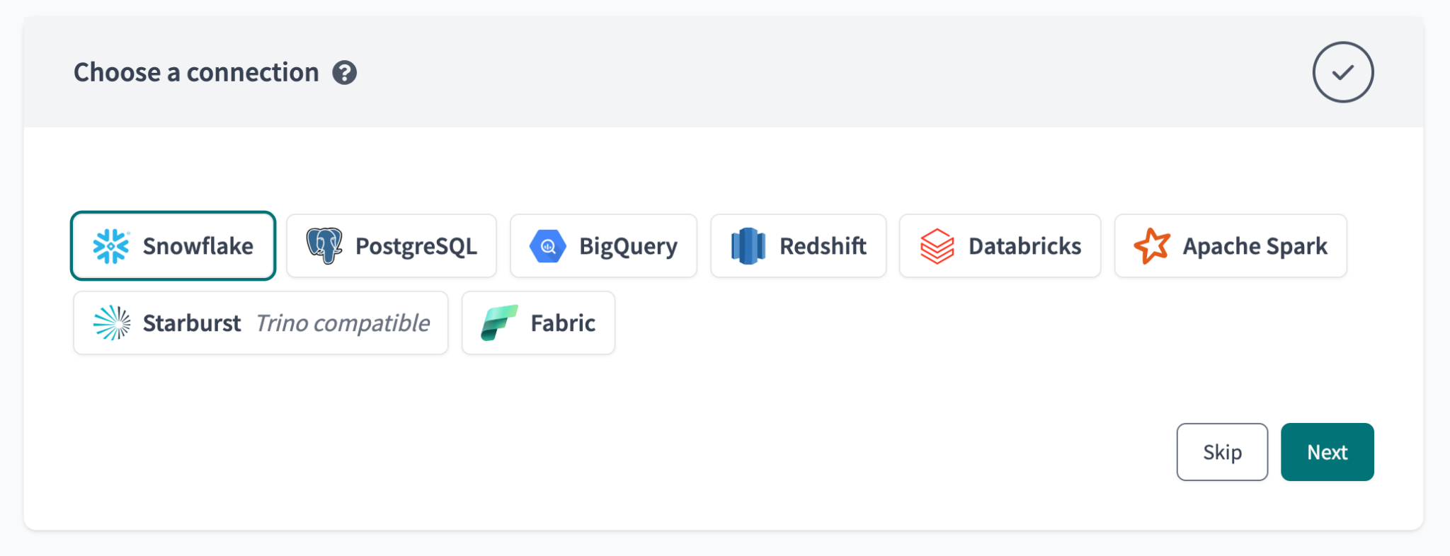Image resolution: width=1450 pixels, height=556 pixels.
Task: Click the Apache Spark star icon
Action: pyautogui.click(x=1152, y=246)
